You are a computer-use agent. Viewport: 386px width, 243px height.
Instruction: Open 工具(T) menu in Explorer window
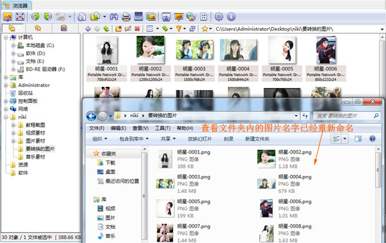[163, 128]
